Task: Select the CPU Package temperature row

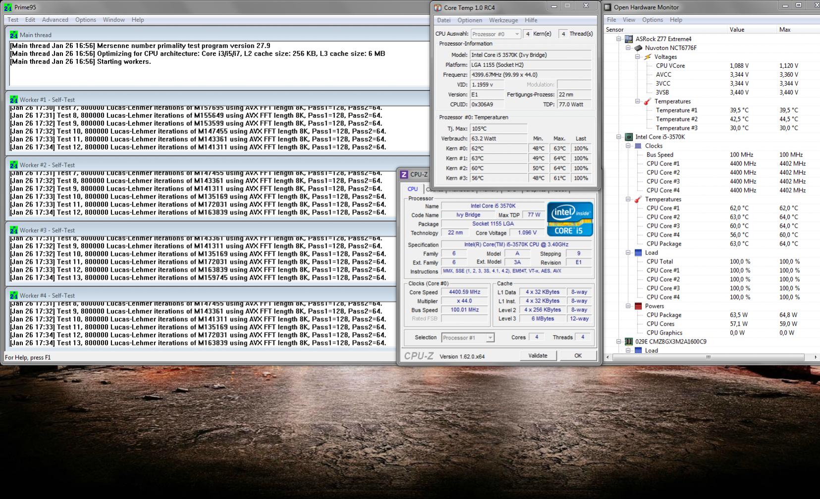Action: 712,244
